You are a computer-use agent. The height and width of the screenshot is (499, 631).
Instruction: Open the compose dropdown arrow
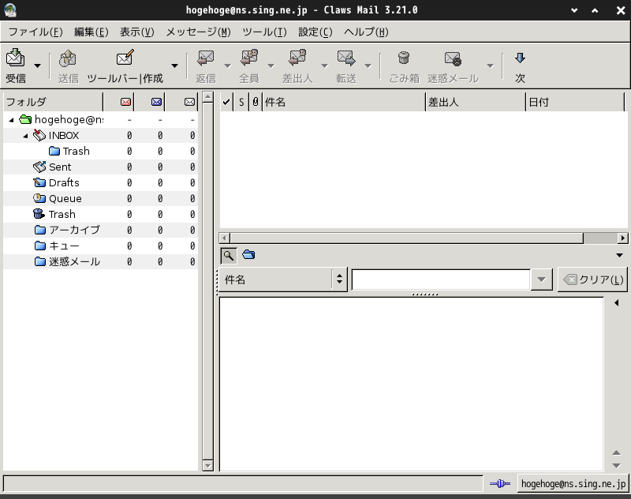click(x=174, y=66)
